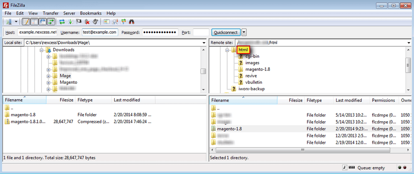Click the Queue: empty status indicator
The width and height of the screenshot is (414, 174).
[x=371, y=168]
